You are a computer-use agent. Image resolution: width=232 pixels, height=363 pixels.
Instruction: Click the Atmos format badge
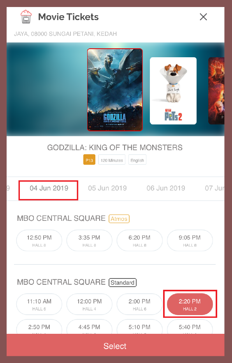pyautogui.click(x=119, y=219)
